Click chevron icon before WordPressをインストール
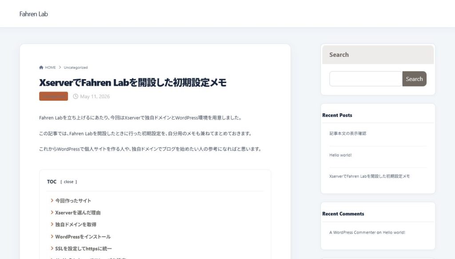This screenshot has height=259, width=455. click(x=52, y=236)
